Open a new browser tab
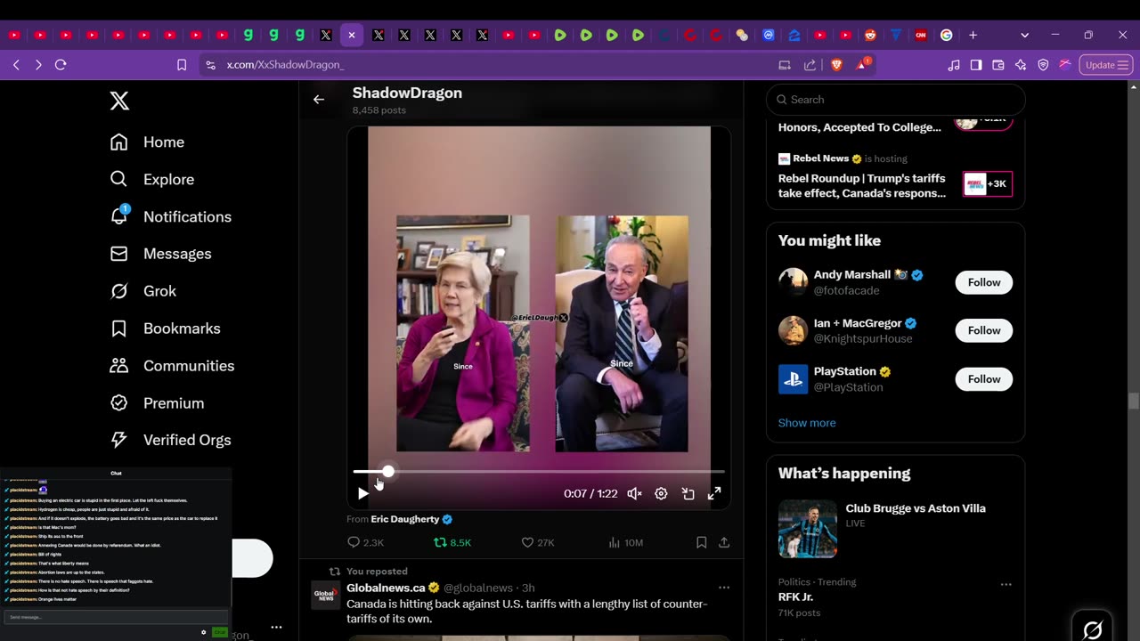 [973, 35]
